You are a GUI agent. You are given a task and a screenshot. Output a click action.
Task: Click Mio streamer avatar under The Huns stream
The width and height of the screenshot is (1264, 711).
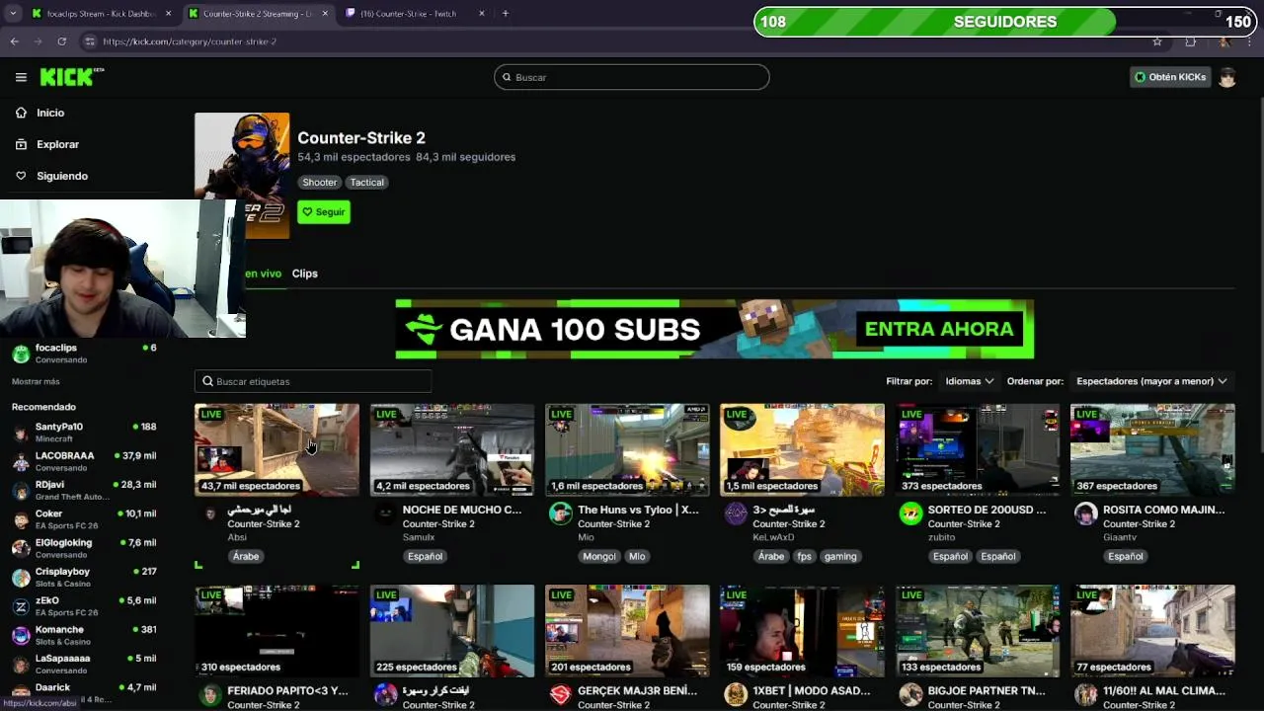(560, 513)
